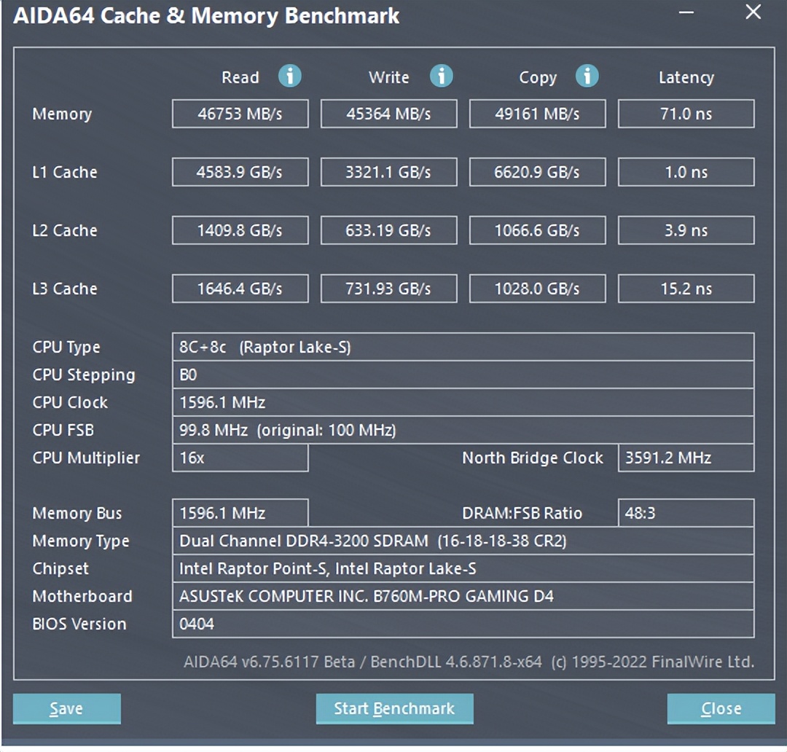Click the L2 Cache Write result field

[388, 230]
